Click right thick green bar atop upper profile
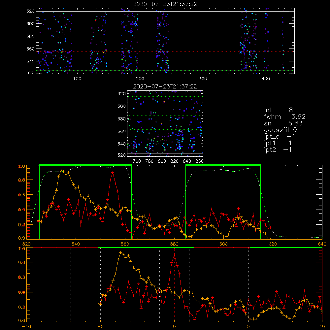 point(223,165)
